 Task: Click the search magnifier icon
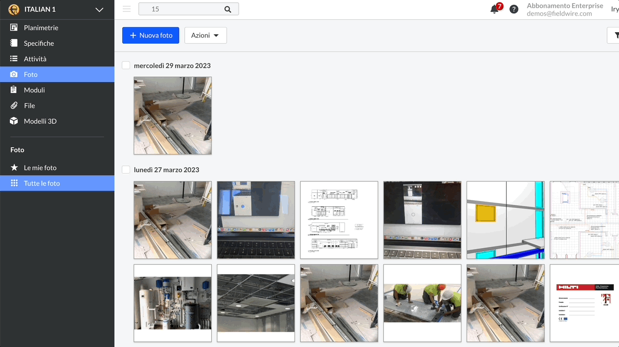point(227,9)
